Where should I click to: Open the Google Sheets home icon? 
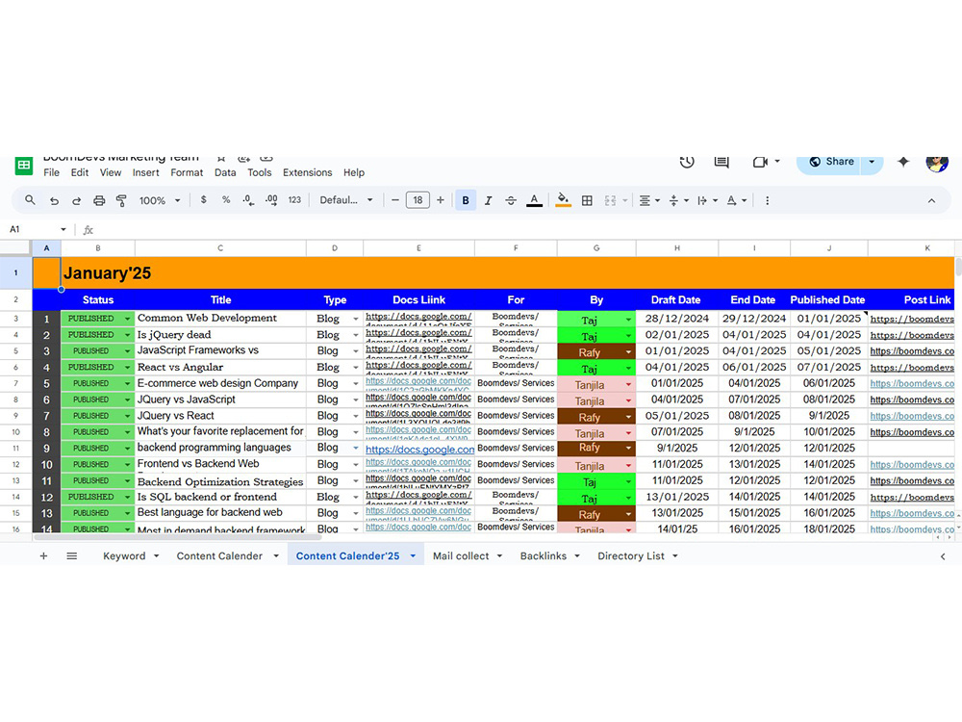tap(23, 166)
